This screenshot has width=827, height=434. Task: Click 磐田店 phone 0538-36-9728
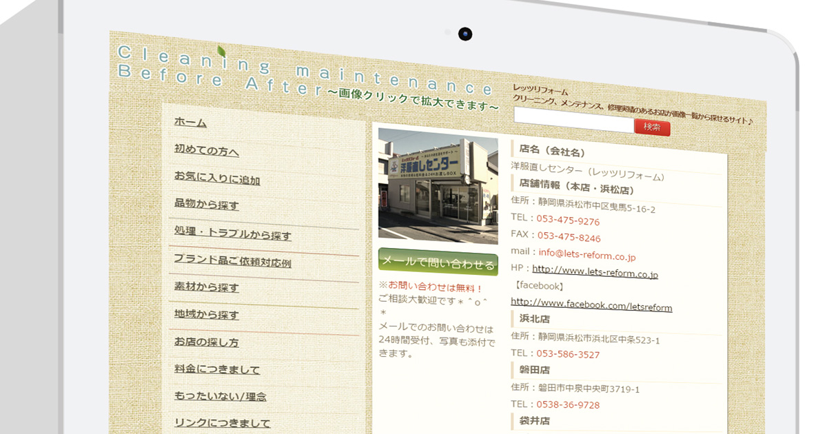568,404
